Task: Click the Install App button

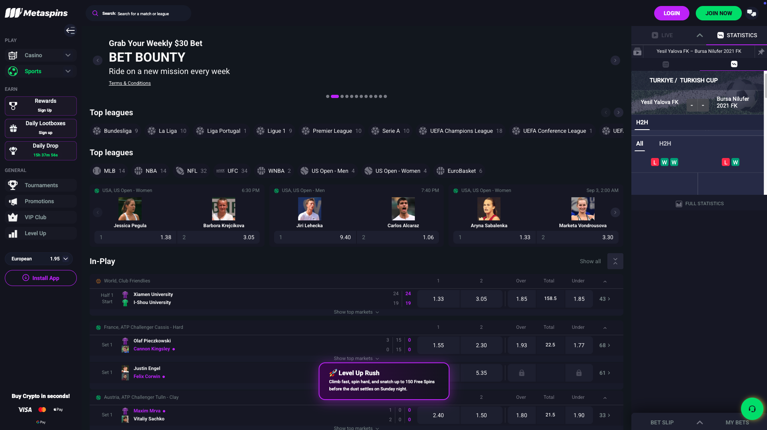Action: [41, 278]
